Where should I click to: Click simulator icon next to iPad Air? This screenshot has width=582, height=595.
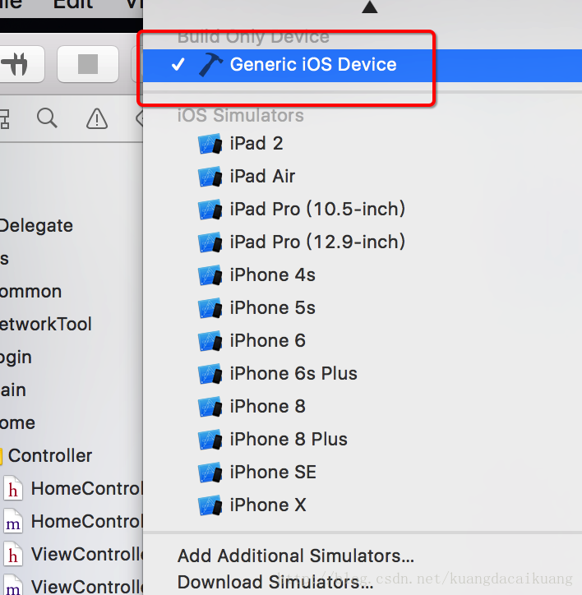(210, 177)
